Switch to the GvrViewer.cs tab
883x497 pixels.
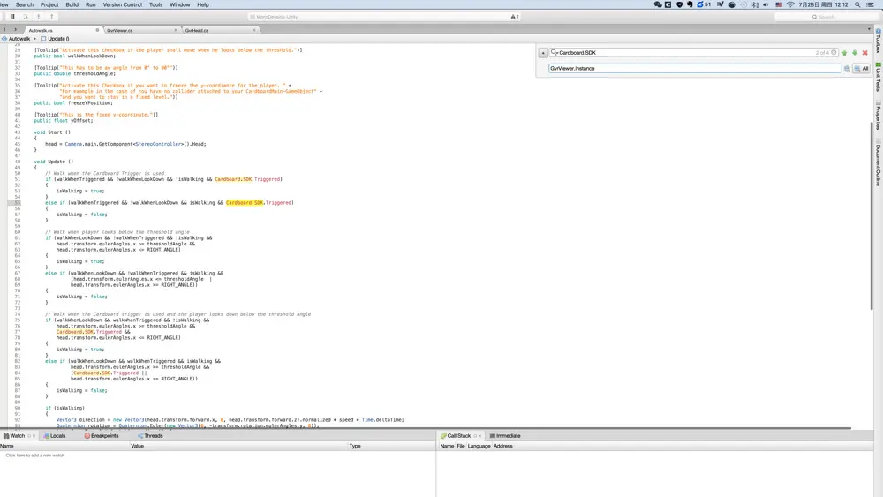120,30
